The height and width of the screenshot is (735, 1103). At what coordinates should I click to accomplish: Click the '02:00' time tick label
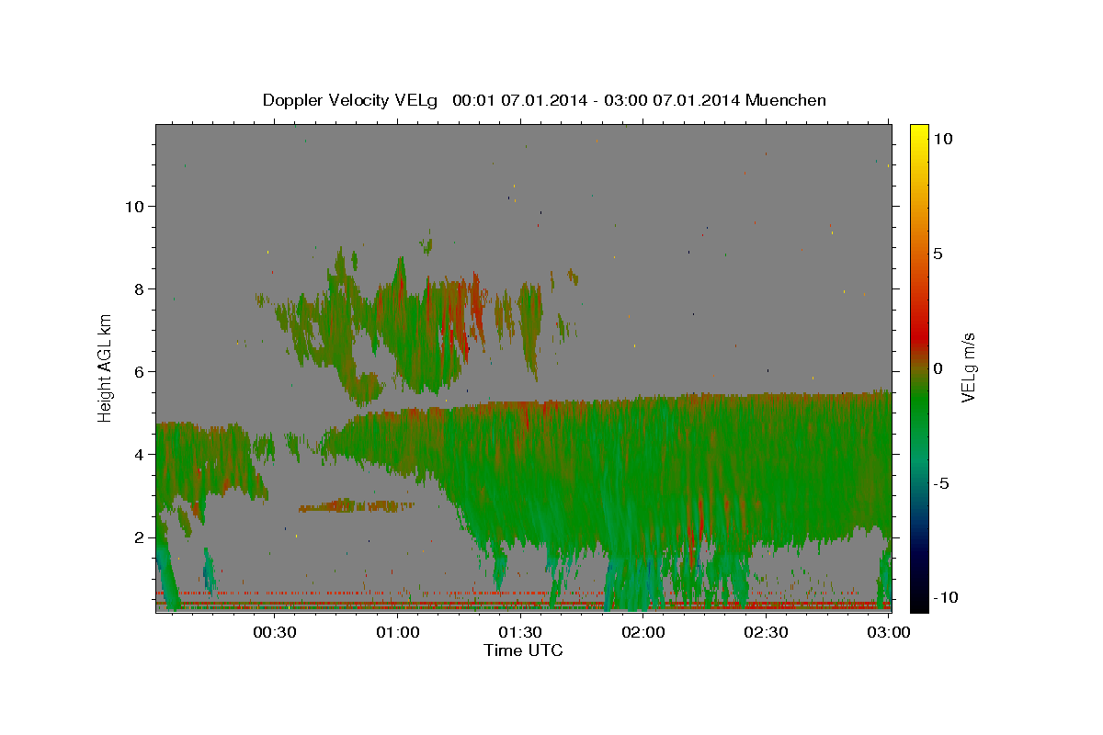[643, 632]
